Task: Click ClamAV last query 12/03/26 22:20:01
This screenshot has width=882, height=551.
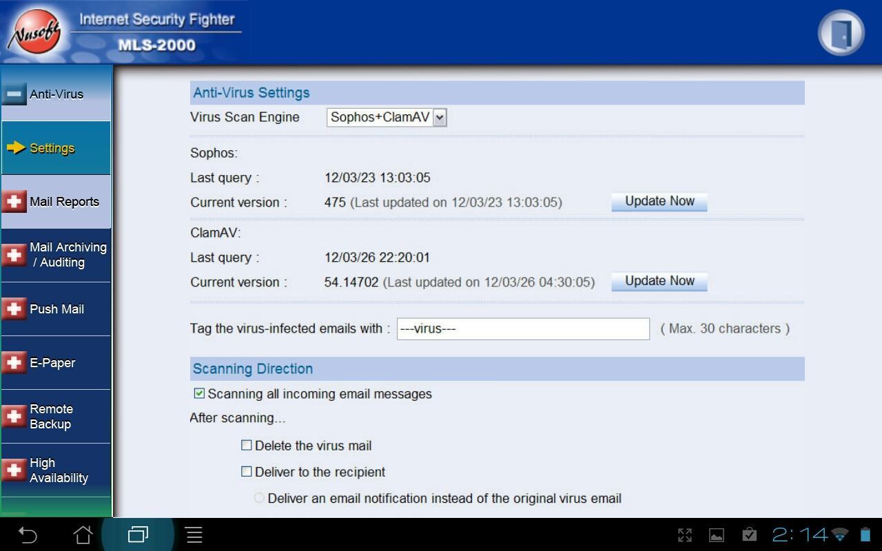Action: (378, 258)
